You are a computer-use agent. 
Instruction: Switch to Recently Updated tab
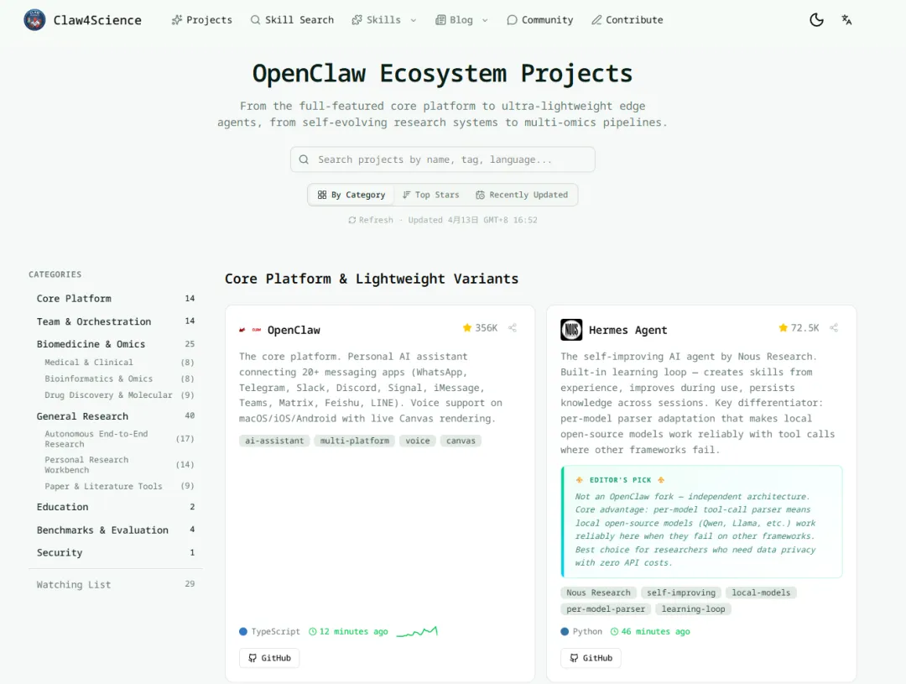pos(522,195)
